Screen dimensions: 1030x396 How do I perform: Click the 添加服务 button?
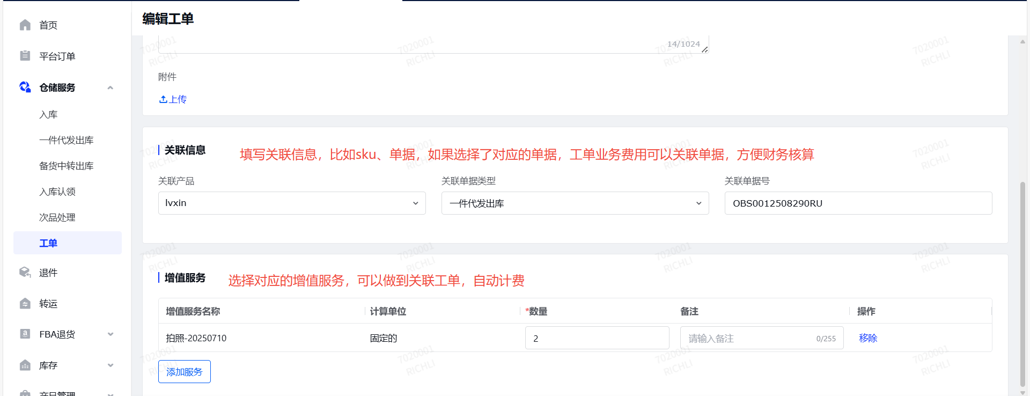click(185, 371)
